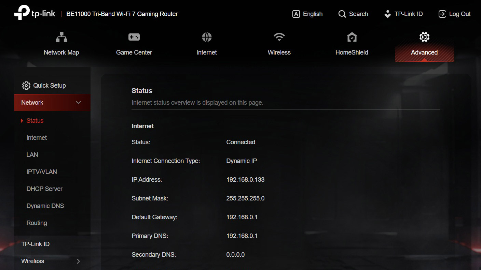481x270 pixels.
Task: Open the English language selector
Action: click(x=307, y=14)
